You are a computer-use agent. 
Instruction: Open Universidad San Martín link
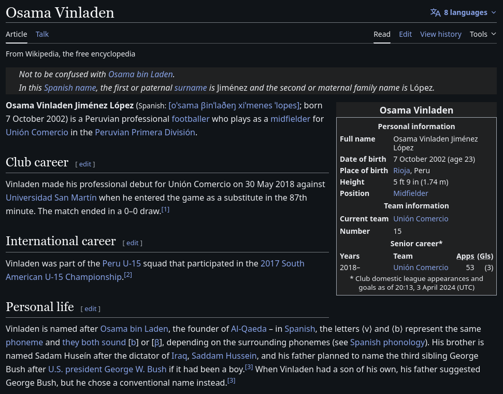(x=51, y=198)
